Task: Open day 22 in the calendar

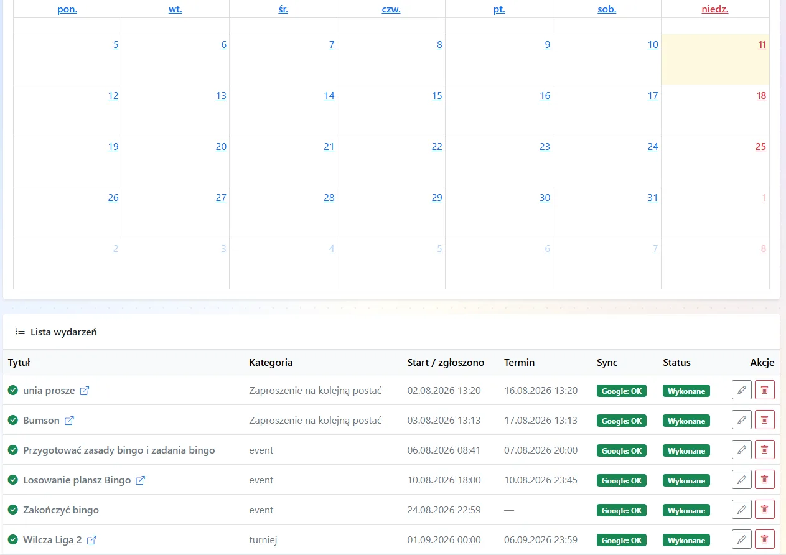Action: (x=437, y=147)
